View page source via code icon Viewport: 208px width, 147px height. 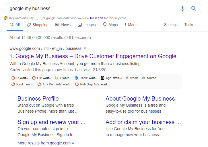click(143, 78)
